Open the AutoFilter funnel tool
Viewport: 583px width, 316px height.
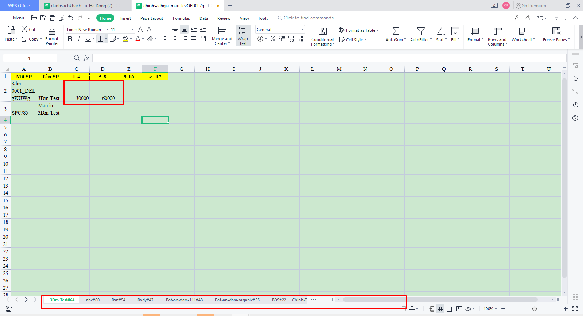tap(421, 31)
